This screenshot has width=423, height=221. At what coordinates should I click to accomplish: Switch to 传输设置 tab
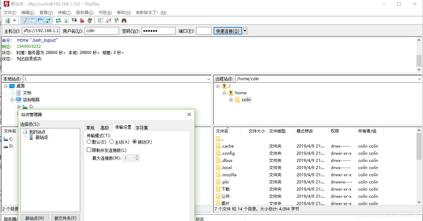(123, 127)
